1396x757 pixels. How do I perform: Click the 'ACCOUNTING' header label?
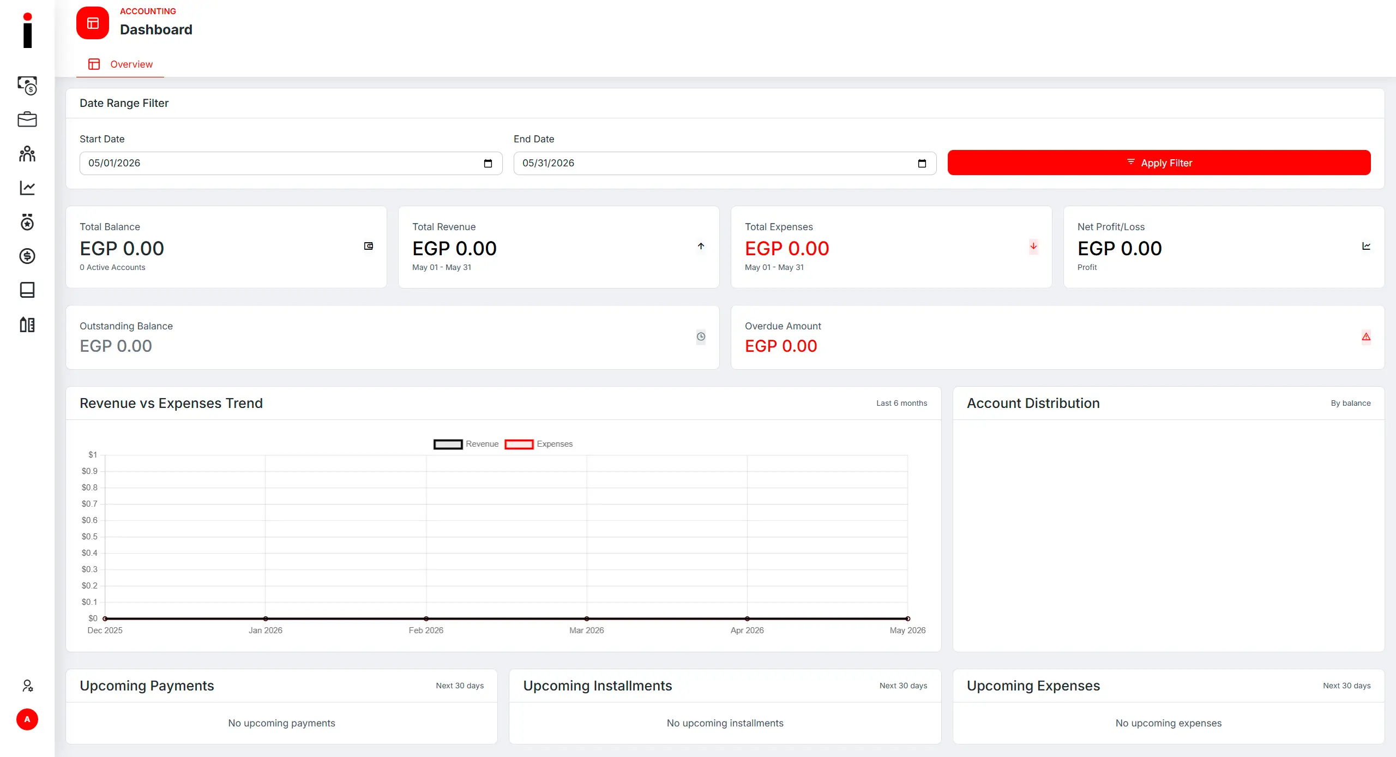pos(148,11)
